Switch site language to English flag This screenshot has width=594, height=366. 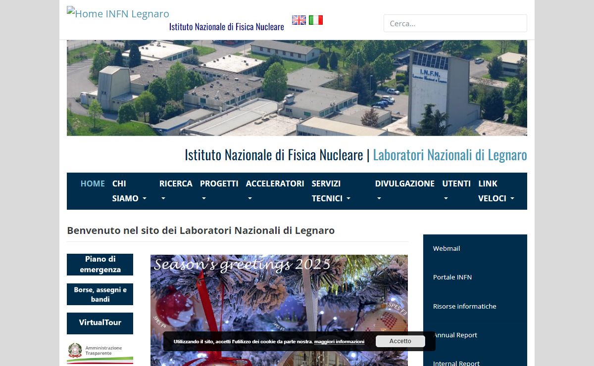click(x=299, y=20)
